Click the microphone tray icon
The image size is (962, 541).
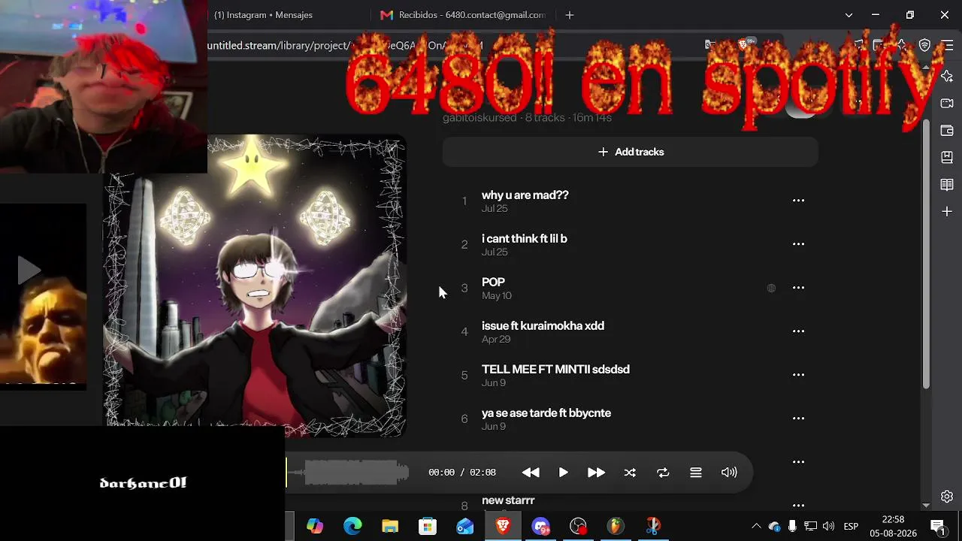tap(792, 527)
